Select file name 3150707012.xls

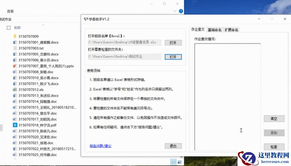point(31,90)
